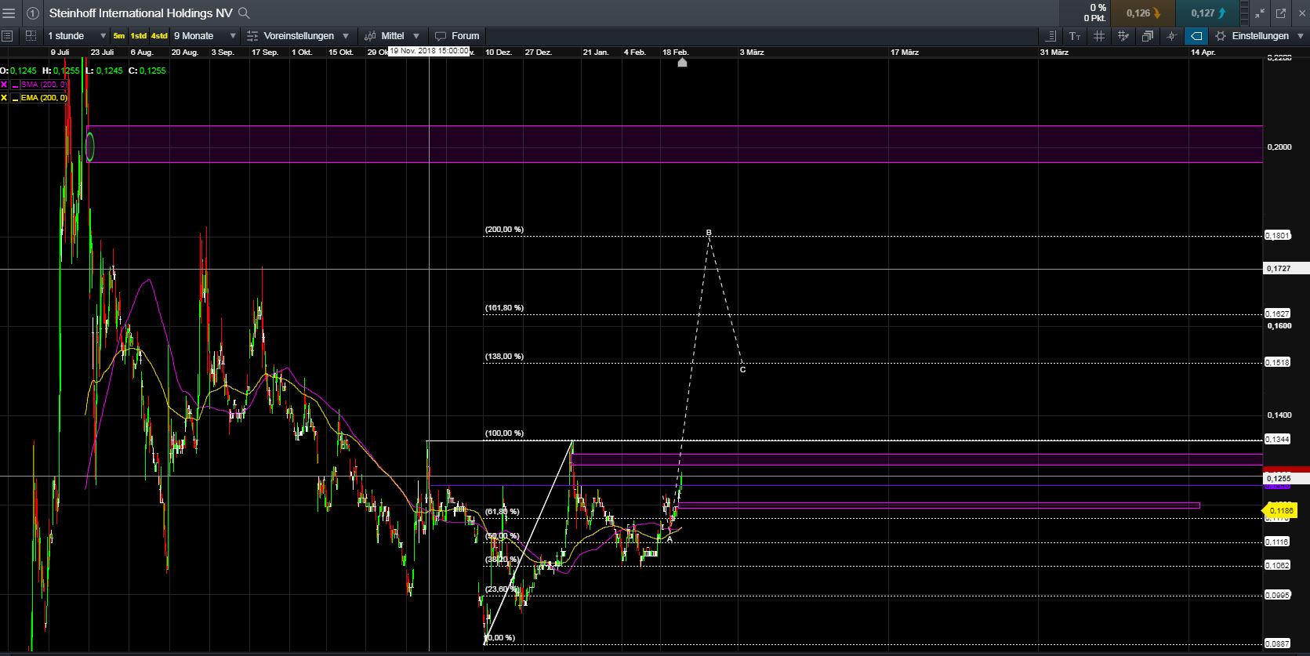Click the green ellipse marker in purple zone
The width and height of the screenshot is (1310, 656).
tap(89, 147)
